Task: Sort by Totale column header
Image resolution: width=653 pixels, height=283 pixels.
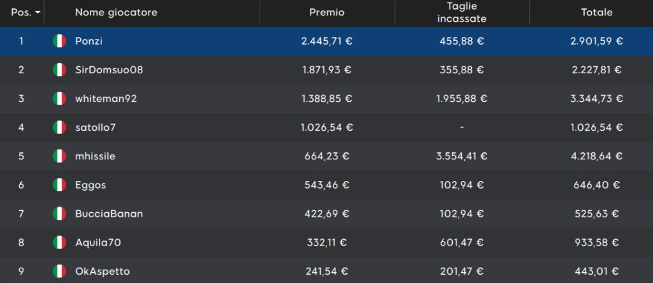Action: 597,13
